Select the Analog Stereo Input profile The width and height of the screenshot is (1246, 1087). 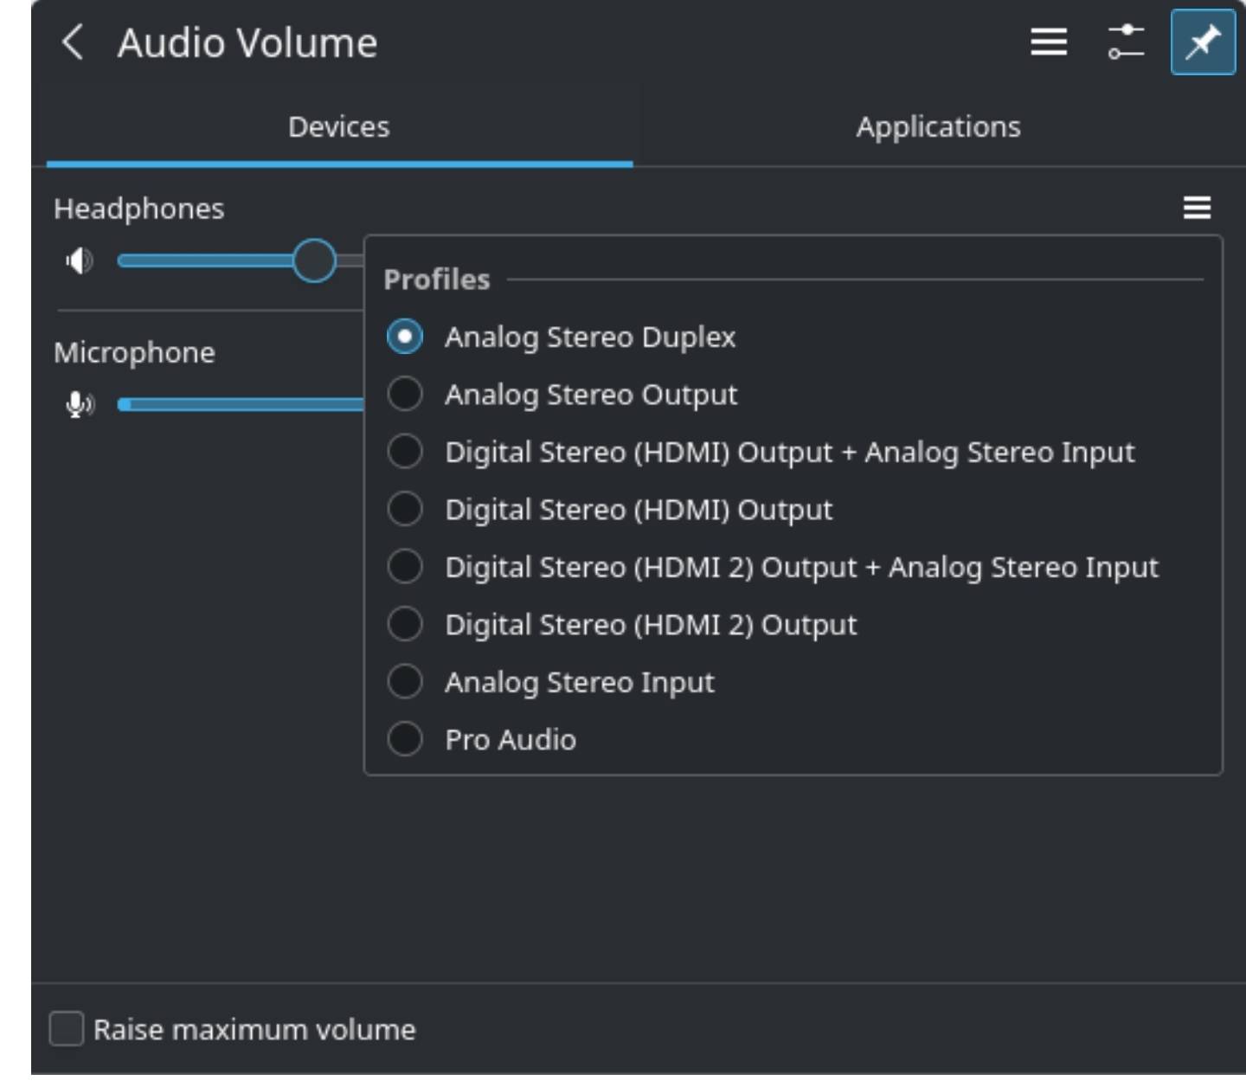point(405,682)
